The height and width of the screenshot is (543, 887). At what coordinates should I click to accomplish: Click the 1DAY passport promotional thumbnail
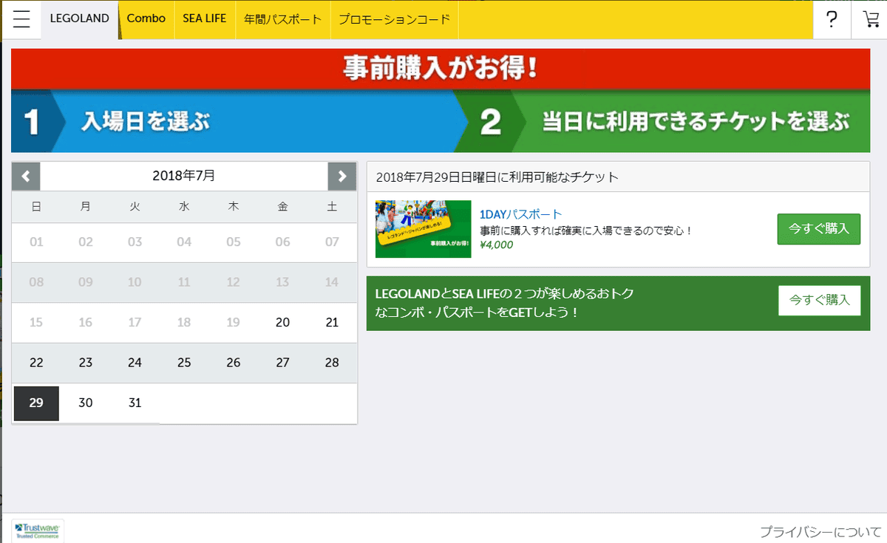point(423,229)
